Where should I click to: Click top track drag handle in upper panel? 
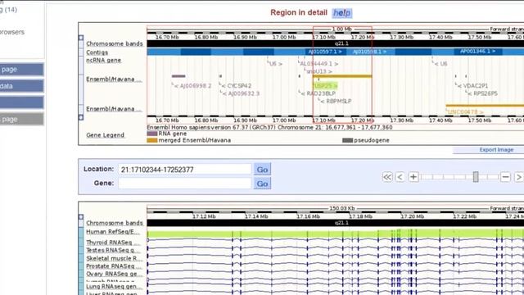click(x=81, y=38)
